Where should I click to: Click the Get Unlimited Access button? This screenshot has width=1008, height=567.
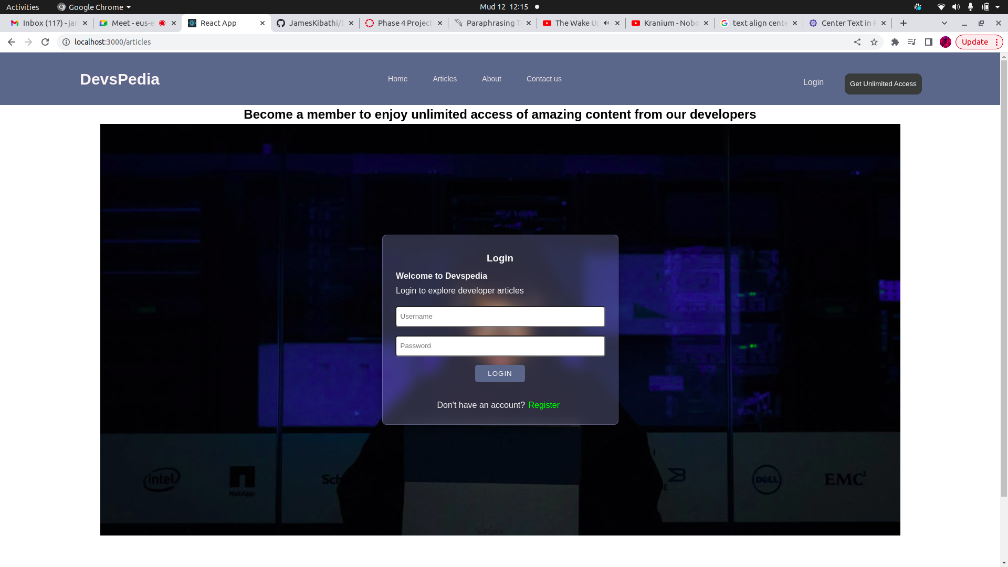click(883, 84)
